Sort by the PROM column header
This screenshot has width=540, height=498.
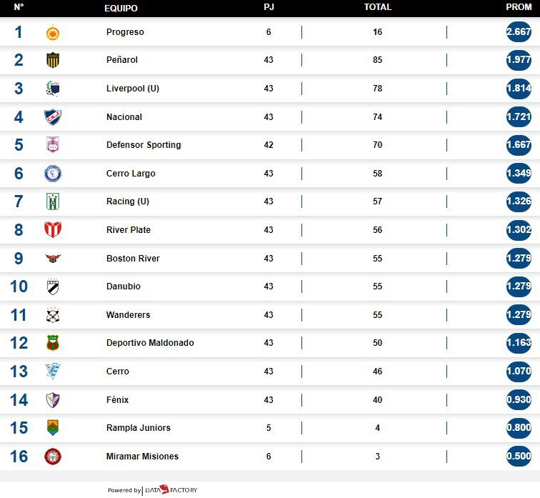(519, 7)
